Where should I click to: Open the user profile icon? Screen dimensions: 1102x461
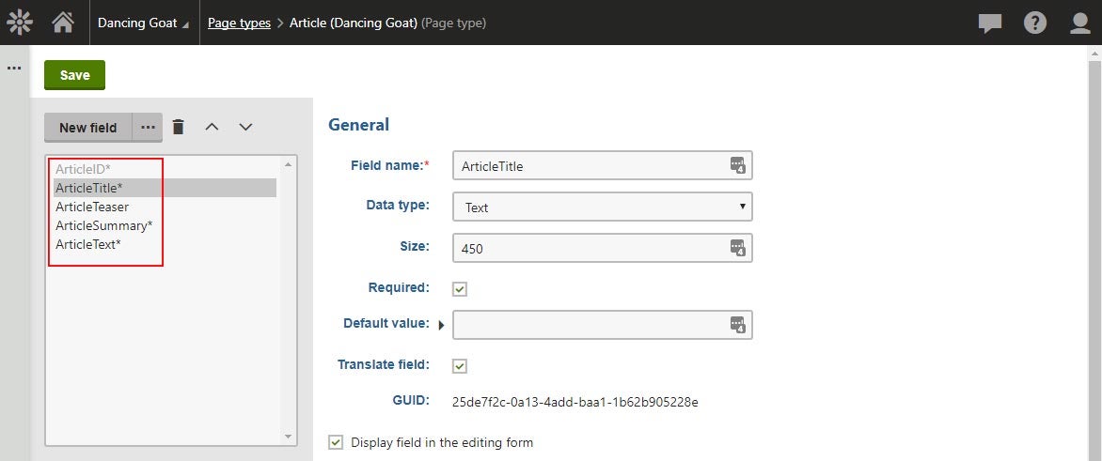point(1079,23)
